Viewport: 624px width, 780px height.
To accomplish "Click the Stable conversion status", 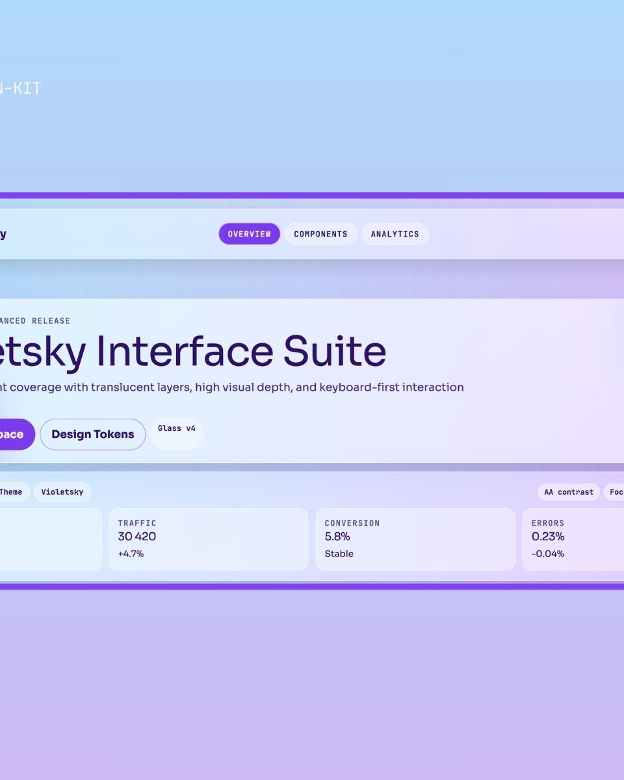I will coord(339,554).
